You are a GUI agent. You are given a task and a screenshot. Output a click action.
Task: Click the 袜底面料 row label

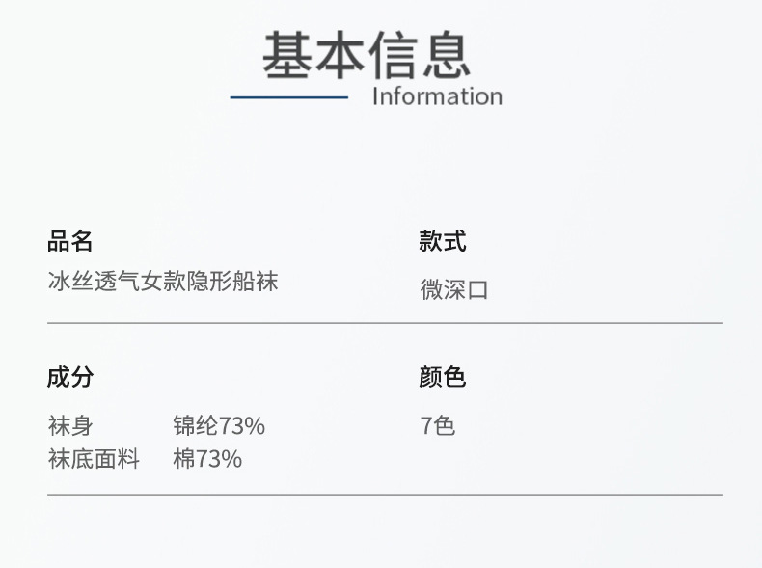coord(94,459)
